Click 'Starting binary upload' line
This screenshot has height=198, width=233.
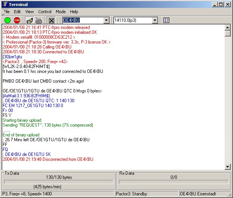(22, 120)
